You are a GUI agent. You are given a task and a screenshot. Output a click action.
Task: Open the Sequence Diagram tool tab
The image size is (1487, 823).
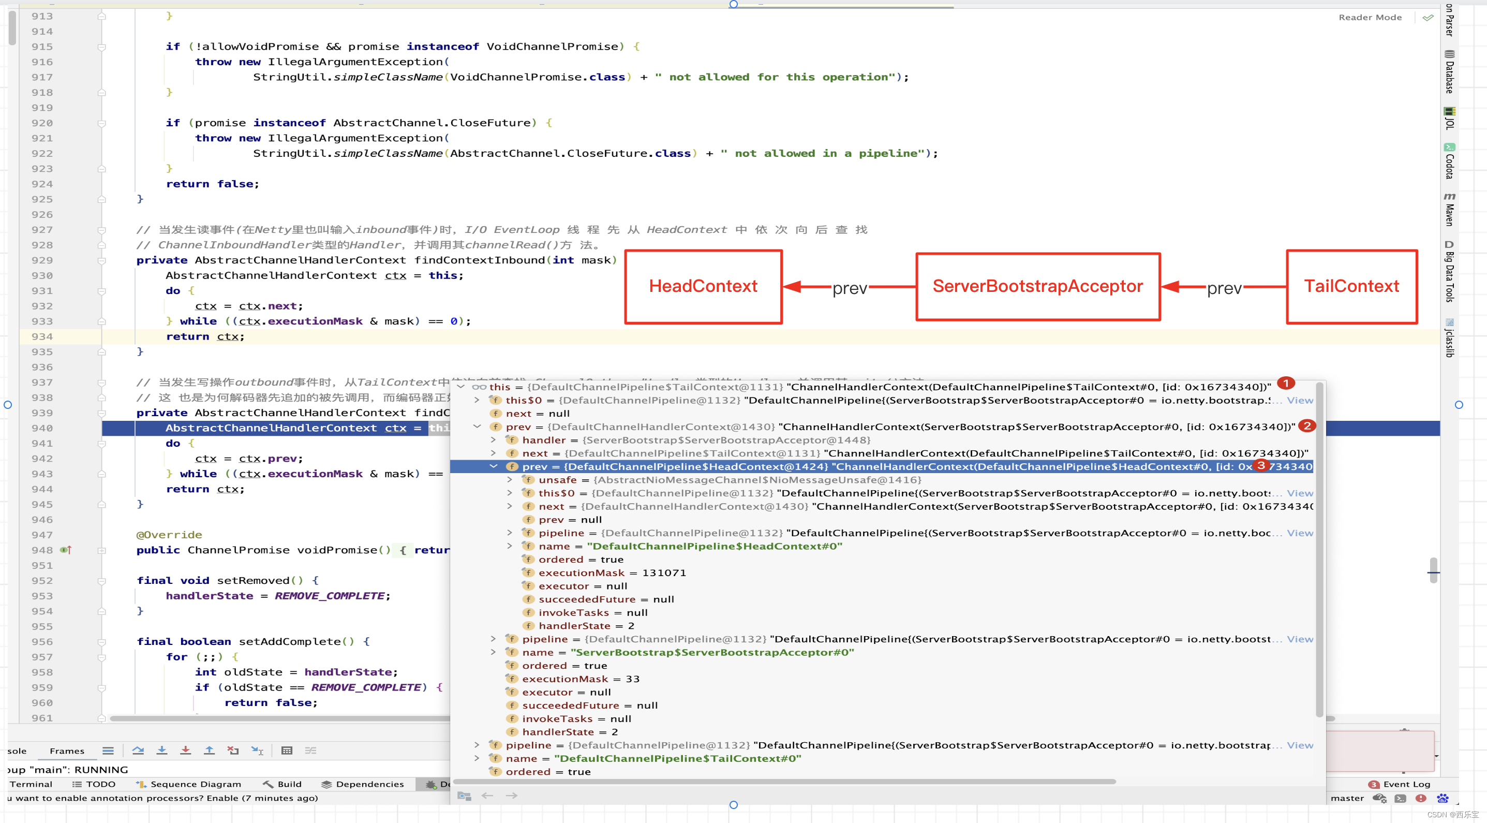pyautogui.click(x=189, y=784)
